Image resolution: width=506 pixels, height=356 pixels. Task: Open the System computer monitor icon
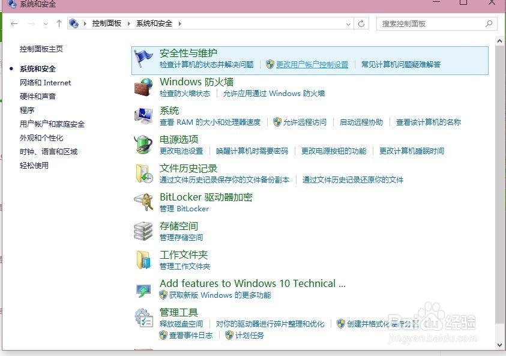(143, 116)
